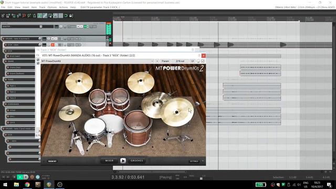The width and height of the screenshot is (336, 189).
Task: Click the green Redo toolbar icon
Action: [x=29, y=16]
